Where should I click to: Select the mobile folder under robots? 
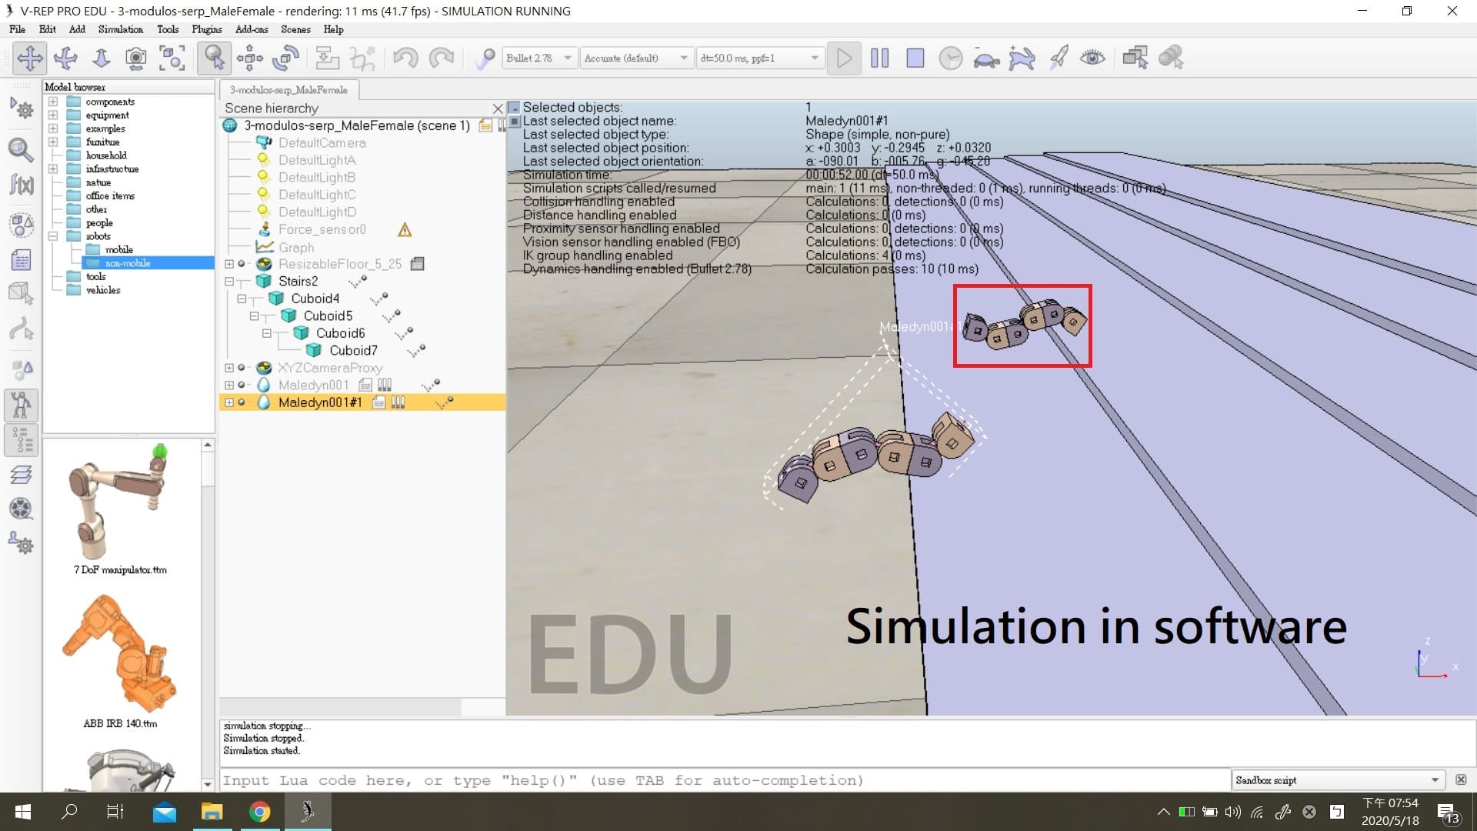pyautogui.click(x=119, y=249)
